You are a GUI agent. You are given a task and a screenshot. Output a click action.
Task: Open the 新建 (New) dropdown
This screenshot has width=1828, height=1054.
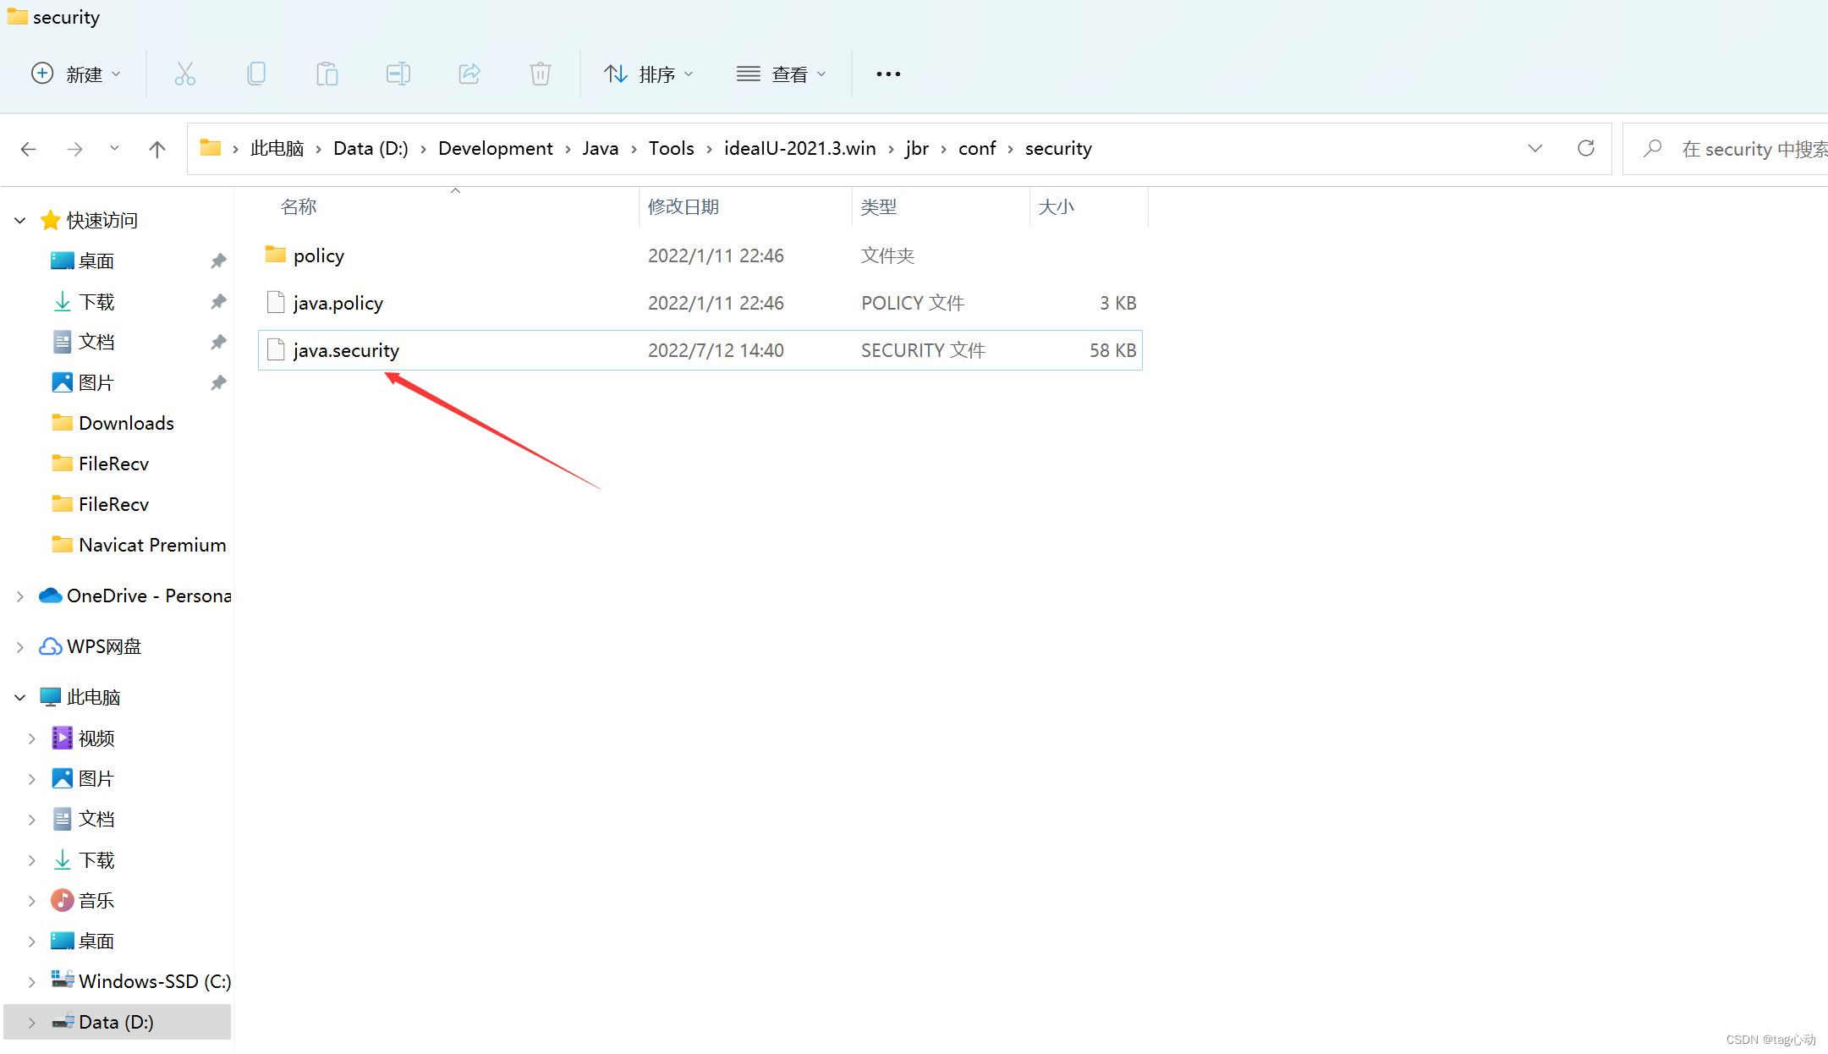point(76,74)
